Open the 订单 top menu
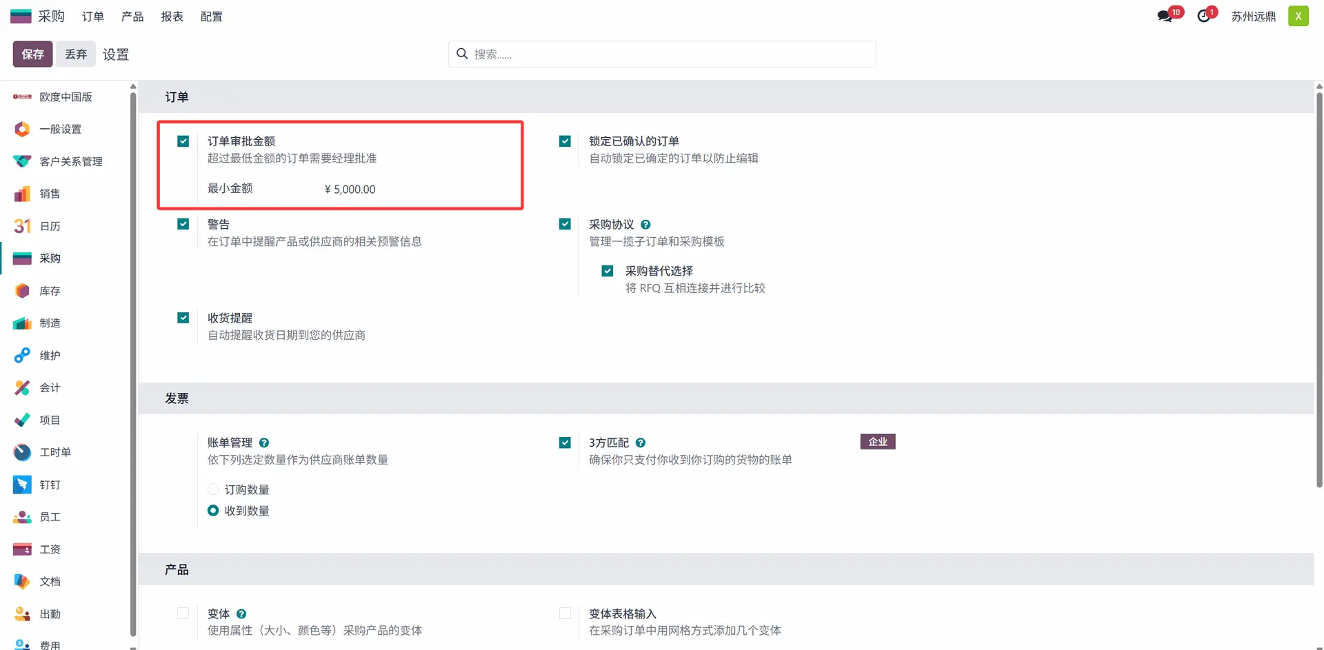1324x650 pixels. pyautogui.click(x=92, y=17)
